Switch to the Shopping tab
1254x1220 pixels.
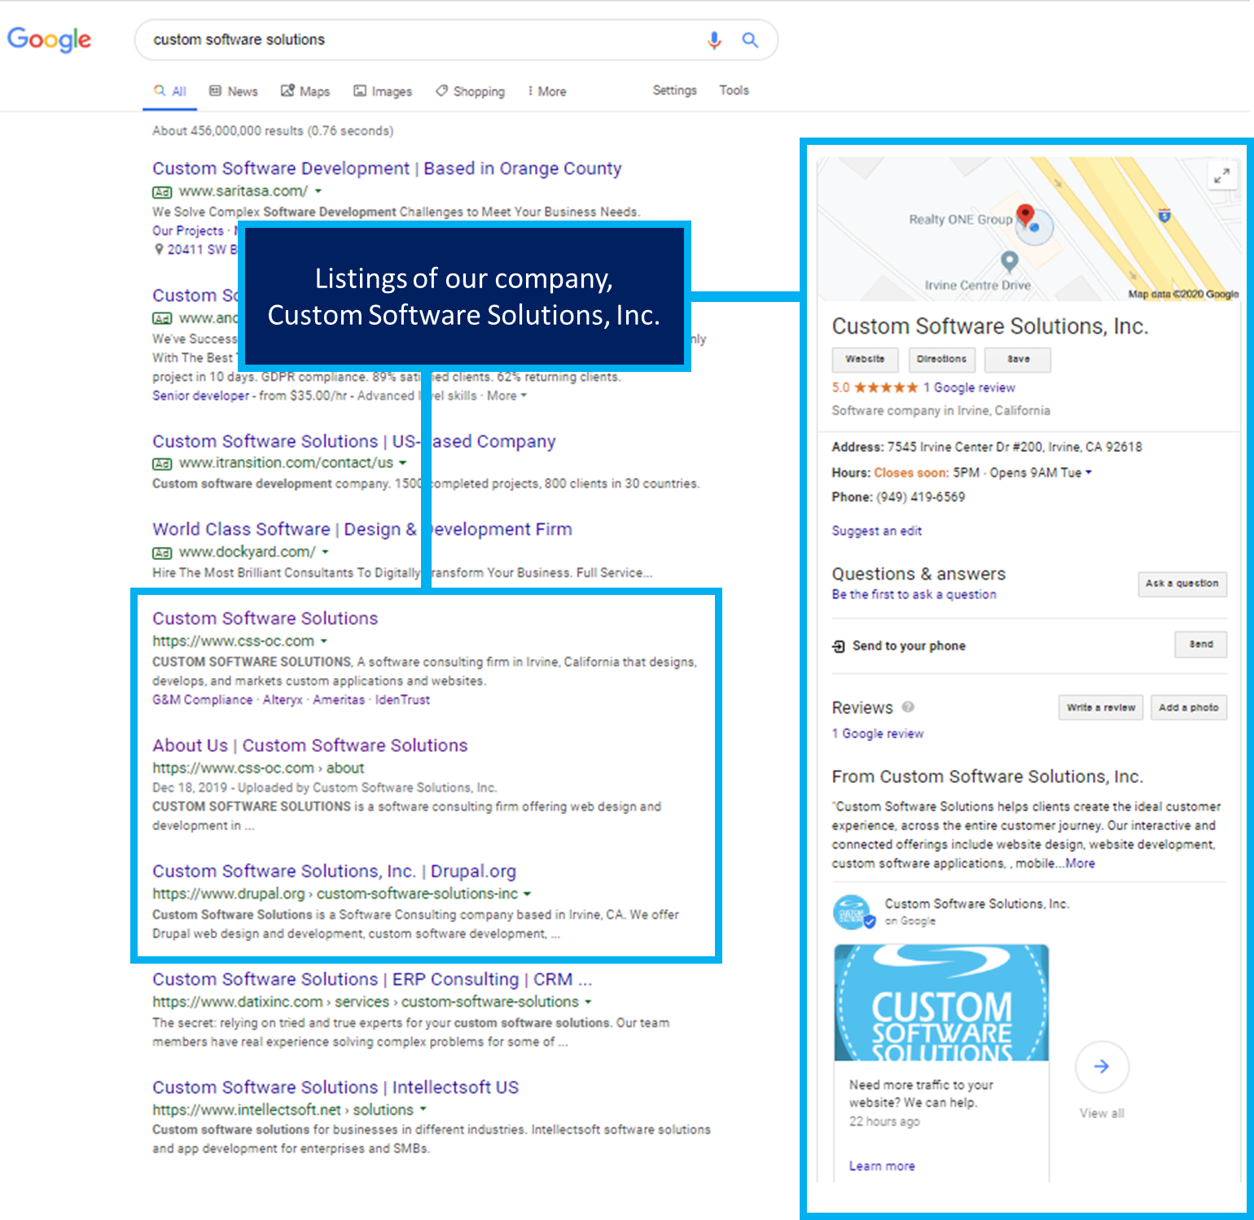470,91
